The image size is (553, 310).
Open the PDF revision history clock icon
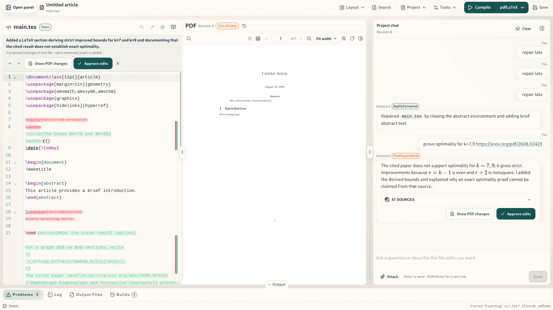[x=244, y=26]
